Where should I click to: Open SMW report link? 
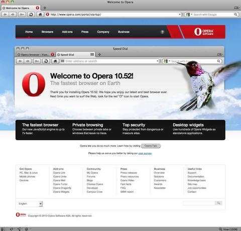127,192
